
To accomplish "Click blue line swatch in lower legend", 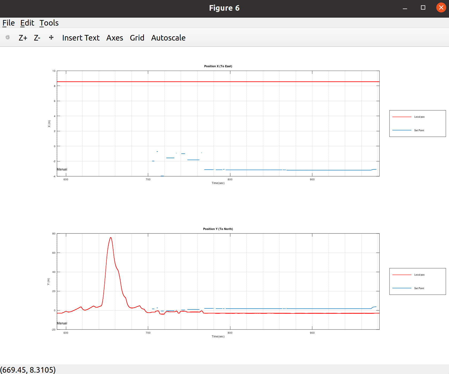I will [x=402, y=288].
